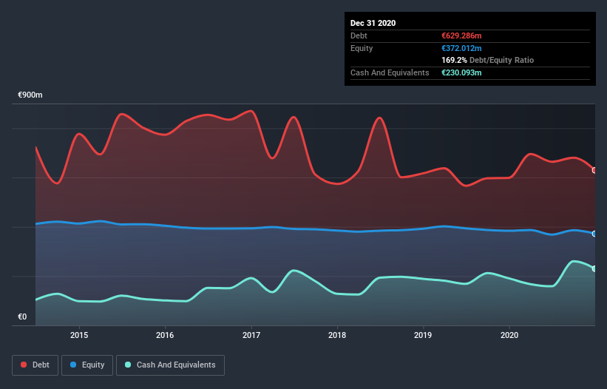The image size is (607, 389).
Task: Click the 169.2% Debt/Equity Ratio text
Action: tap(487, 61)
